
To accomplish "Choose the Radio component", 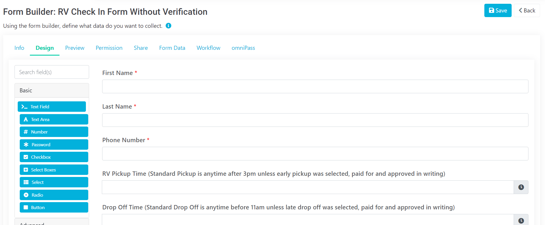I will tap(54, 195).
